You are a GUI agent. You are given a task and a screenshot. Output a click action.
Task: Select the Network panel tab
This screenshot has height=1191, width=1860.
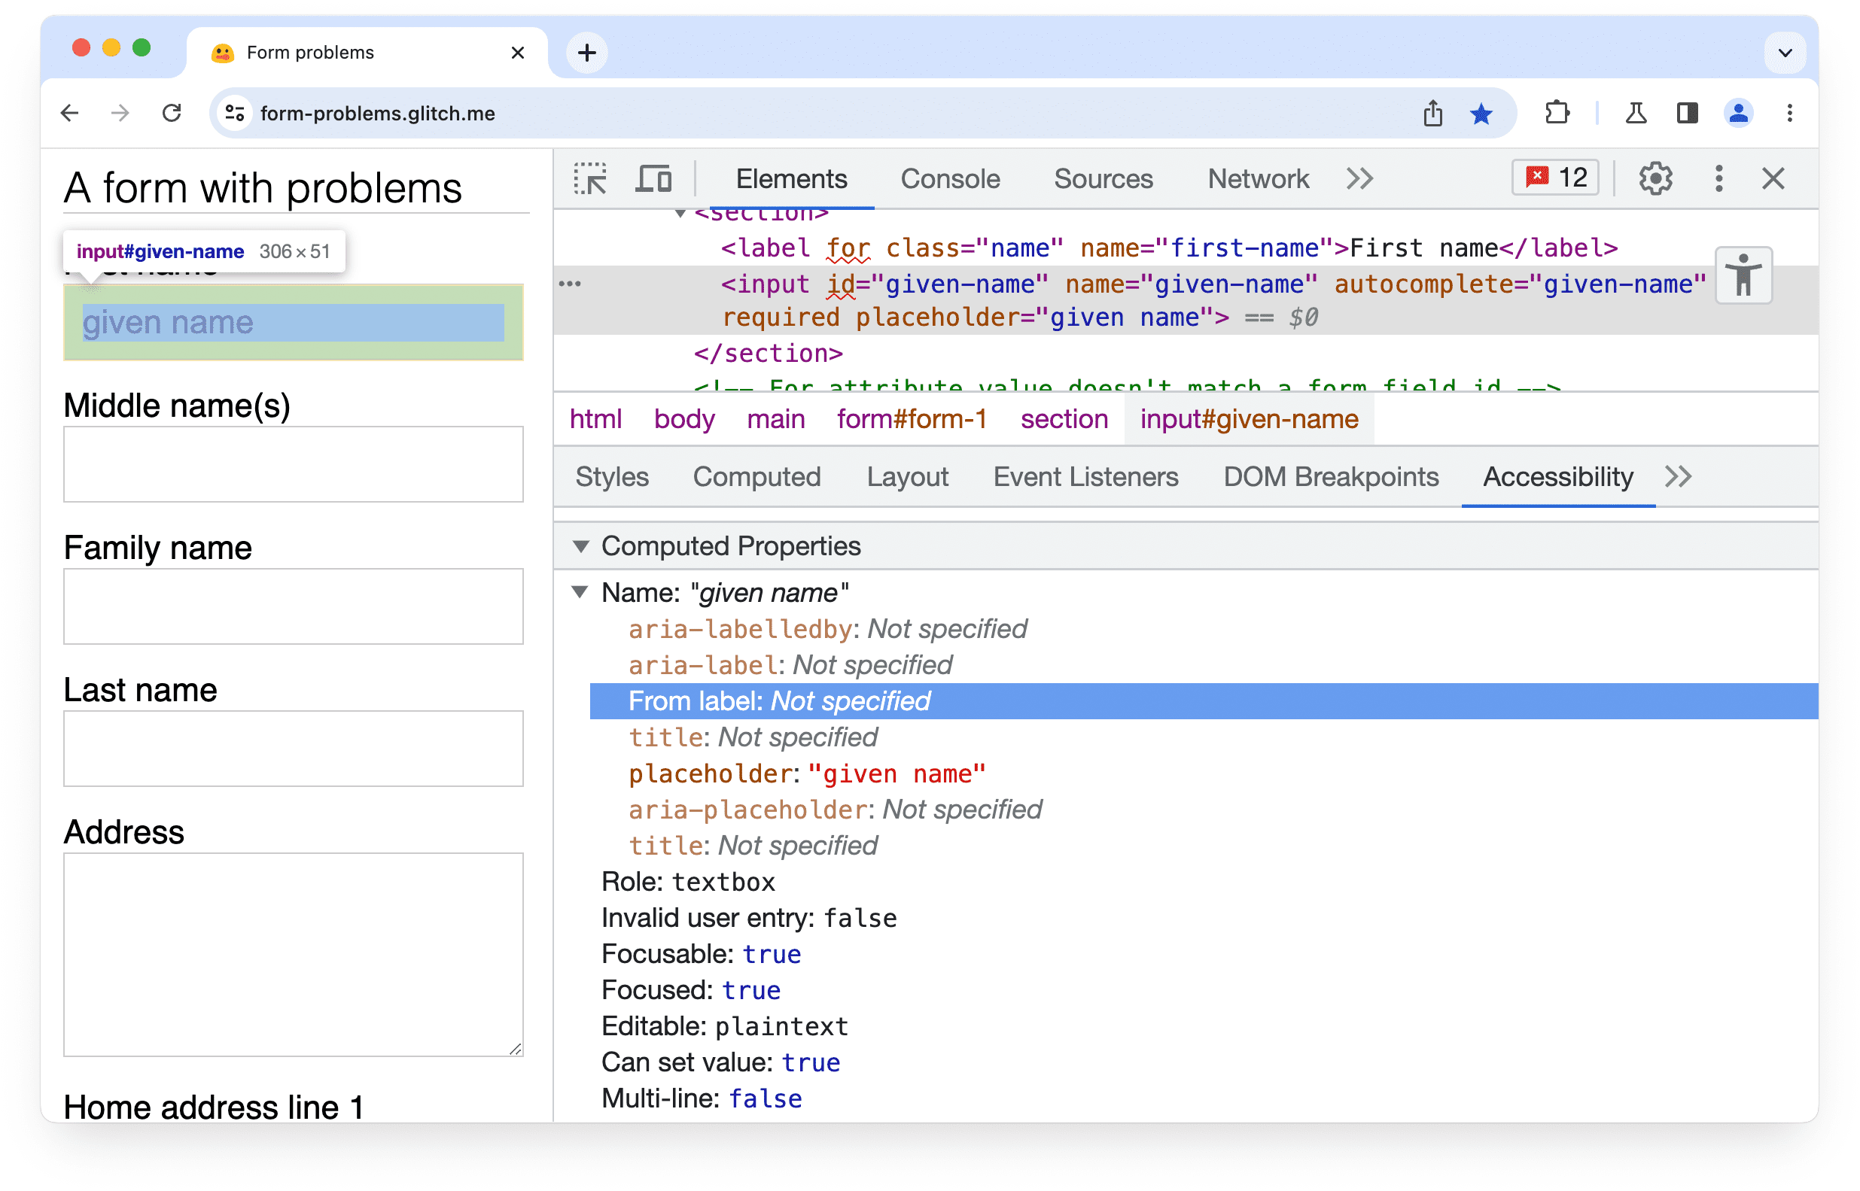(x=1258, y=179)
